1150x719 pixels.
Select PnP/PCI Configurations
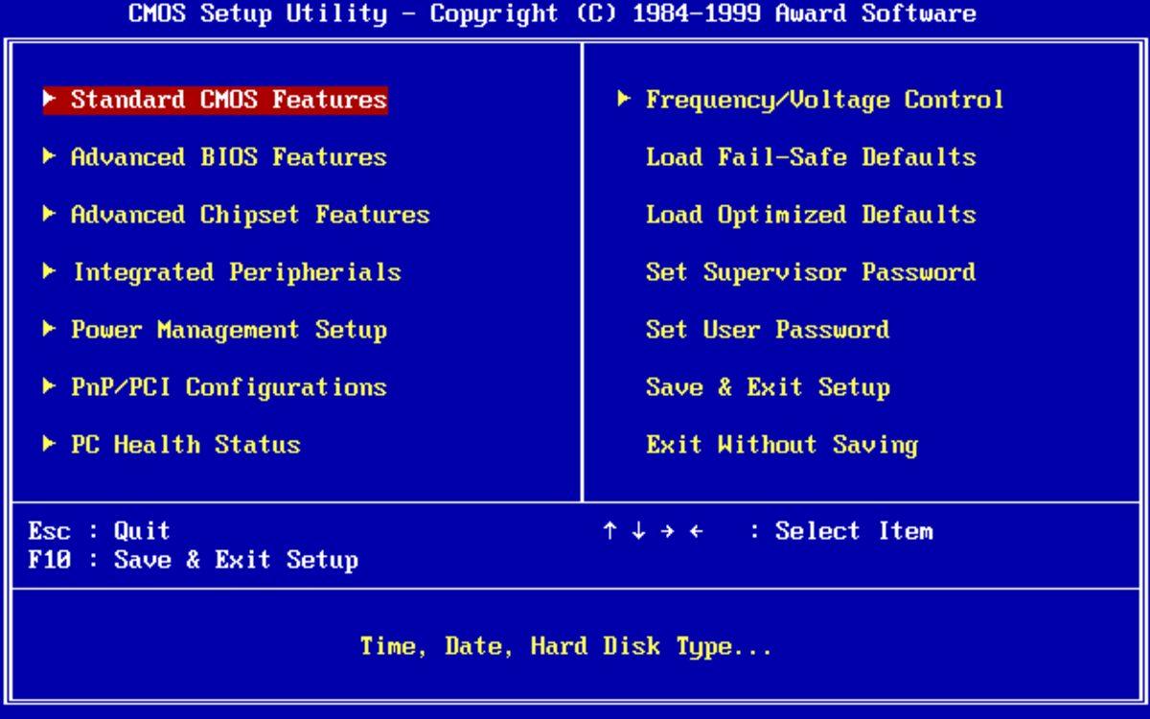click(227, 387)
